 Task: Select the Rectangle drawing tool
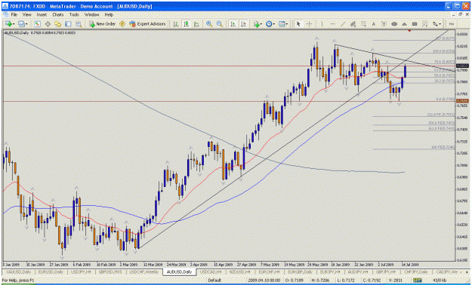[415, 24]
